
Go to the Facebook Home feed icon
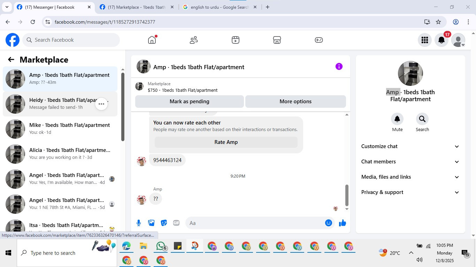[x=152, y=40]
